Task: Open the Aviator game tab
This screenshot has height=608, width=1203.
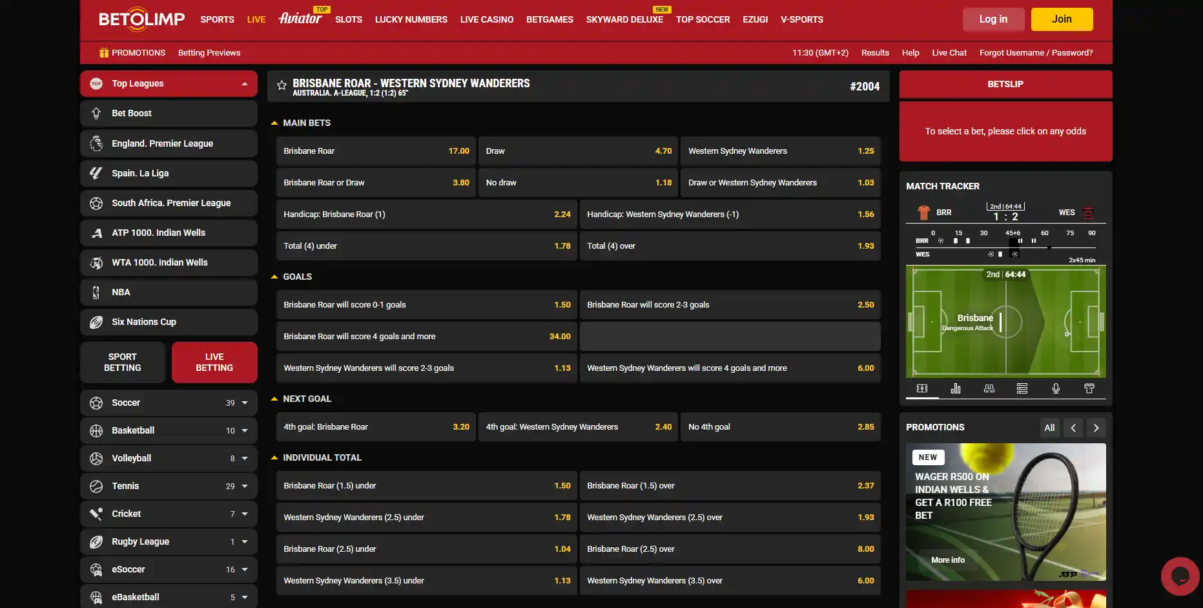Action: (300, 18)
